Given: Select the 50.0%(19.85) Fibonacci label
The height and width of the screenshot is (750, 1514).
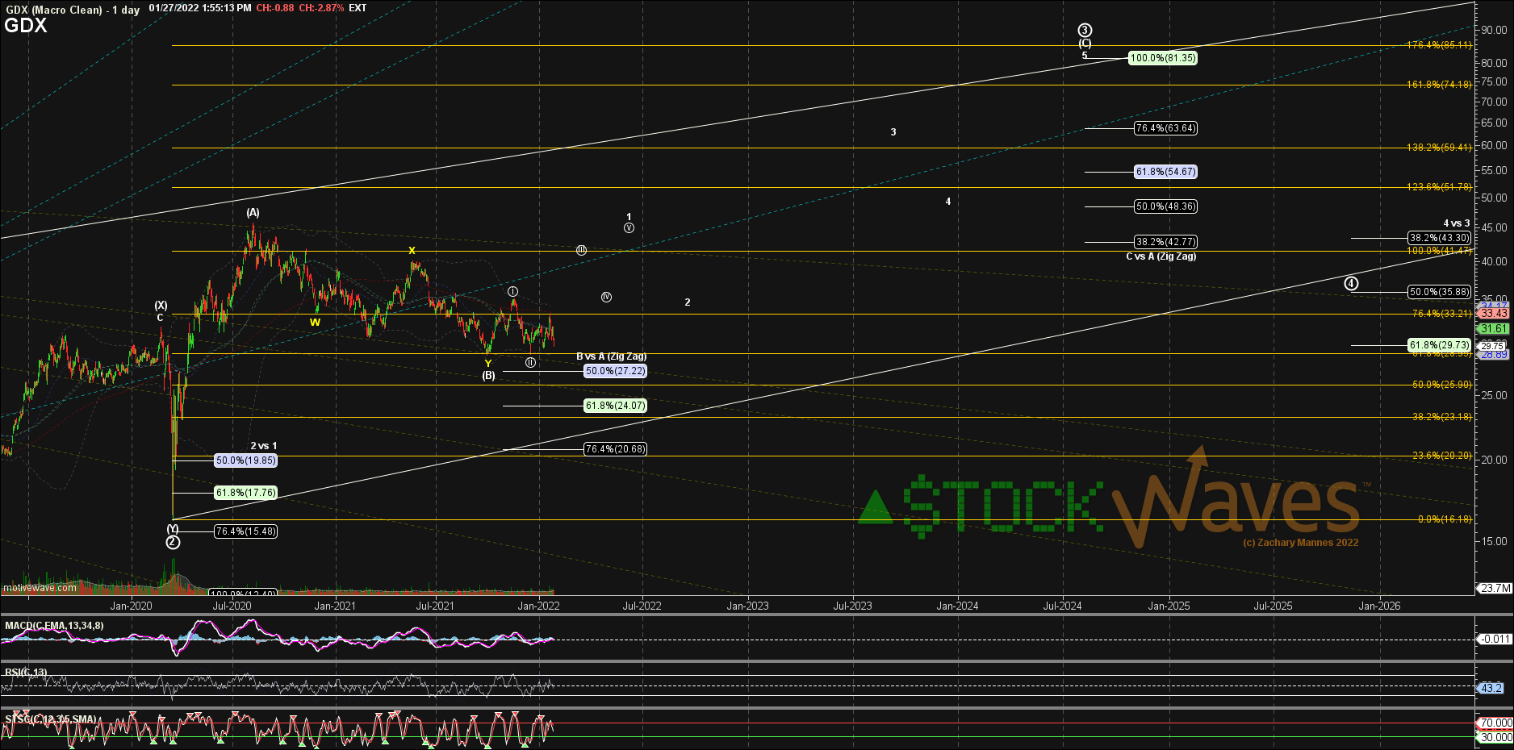Looking at the screenshot, I should tap(245, 460).
